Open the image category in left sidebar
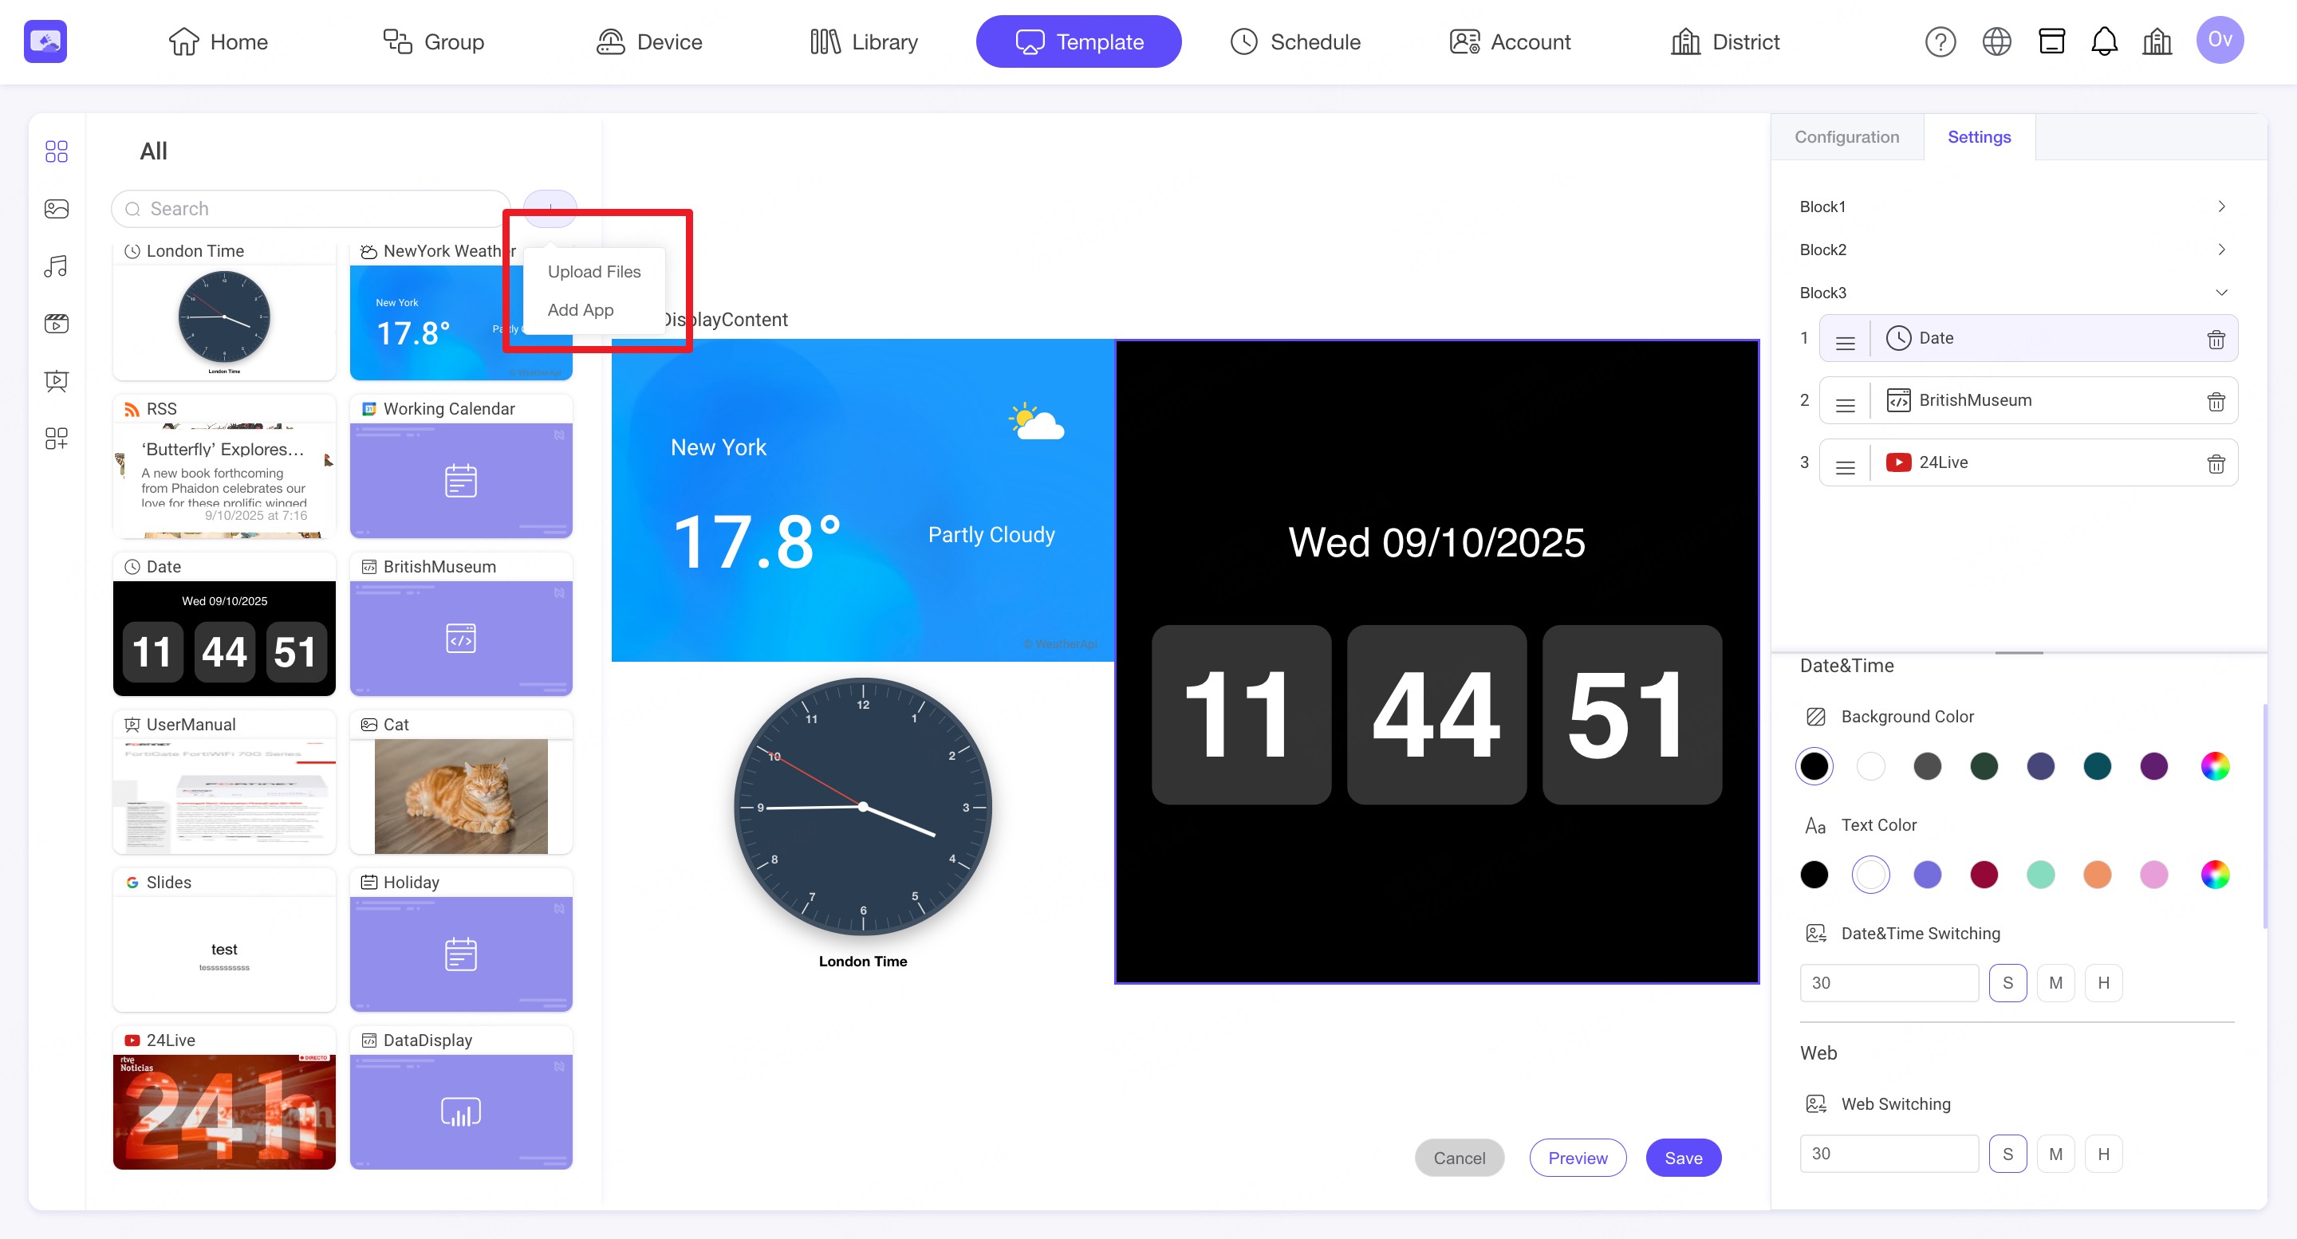 (x=56, y=209)
